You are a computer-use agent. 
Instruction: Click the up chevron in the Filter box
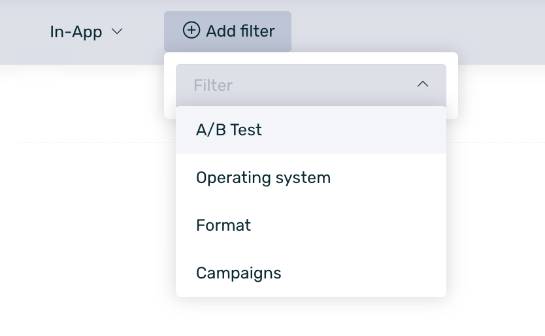423,84
